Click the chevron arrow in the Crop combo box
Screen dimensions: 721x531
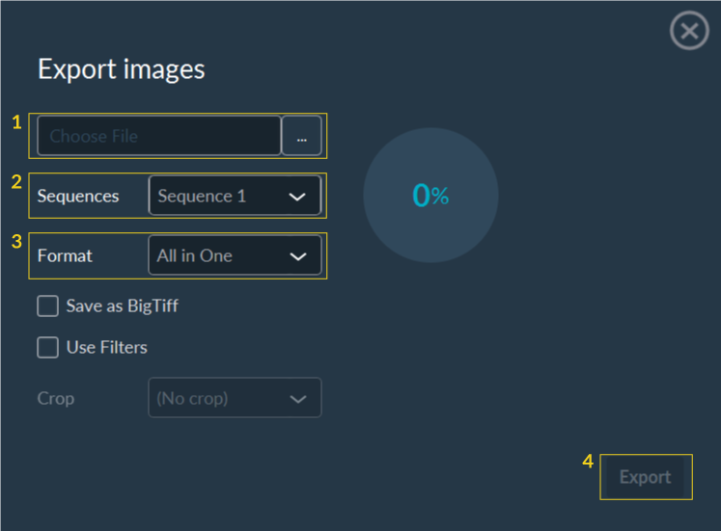298,398
